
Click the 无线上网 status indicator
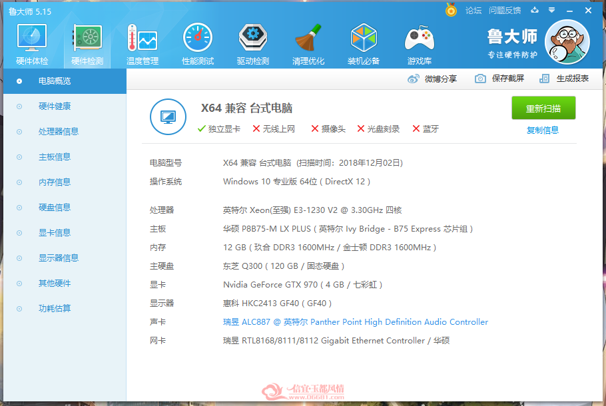[x=274, y=129]
